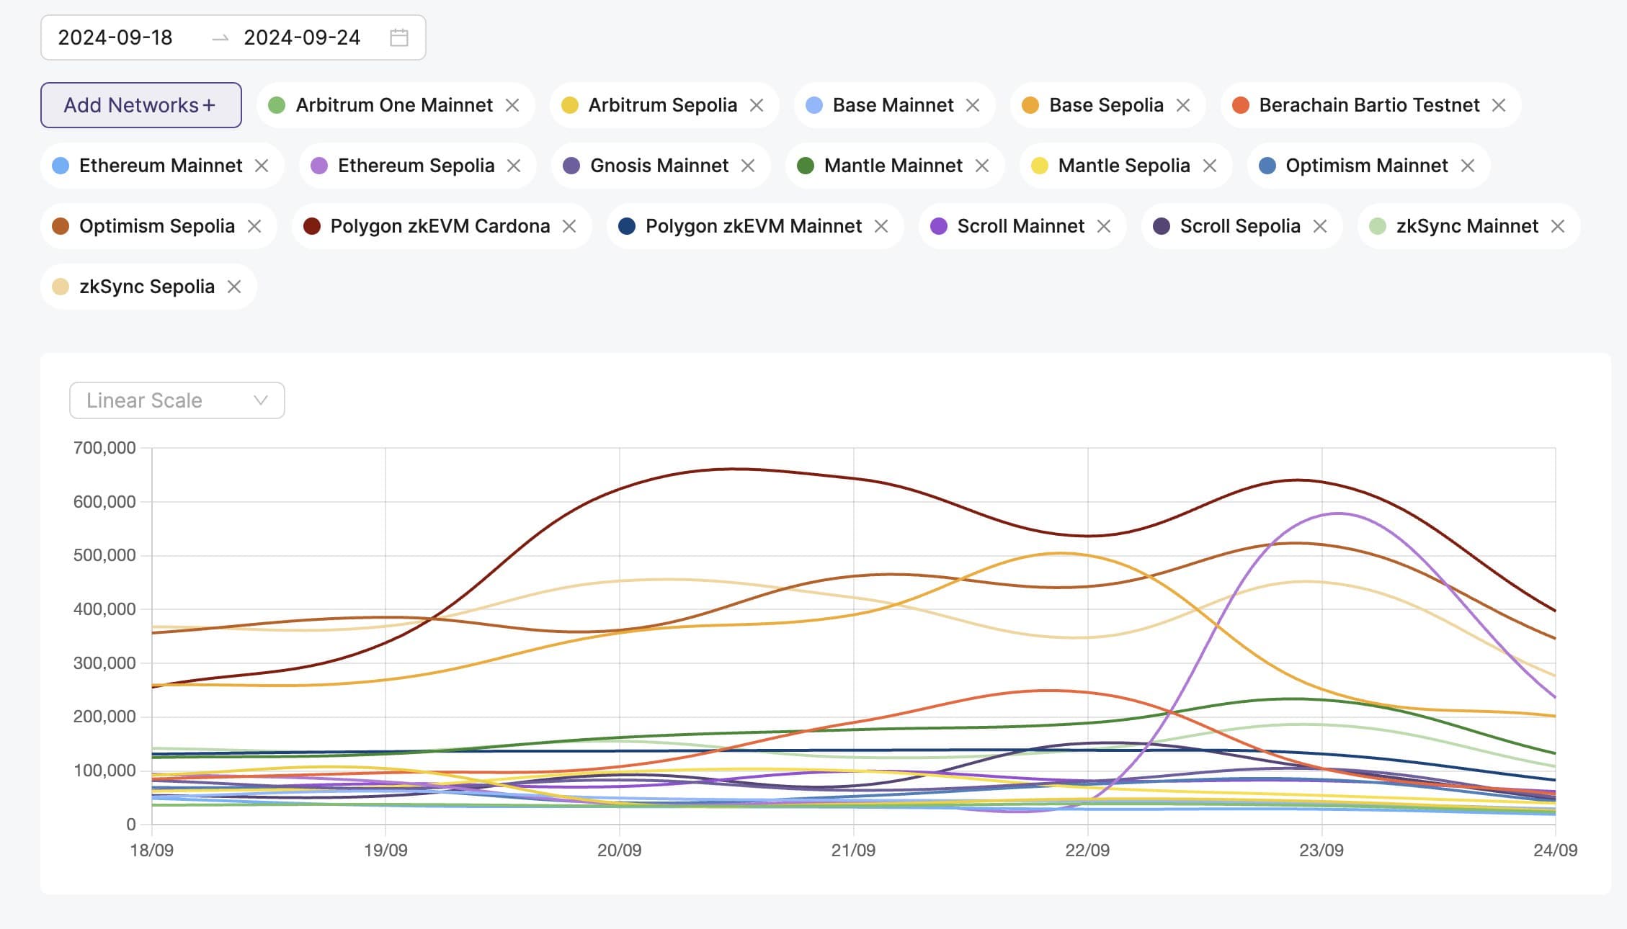Screen dimensions: 1627x929
Task: Remove zkSync Sepolia from chart
Action: pos(234,287)
